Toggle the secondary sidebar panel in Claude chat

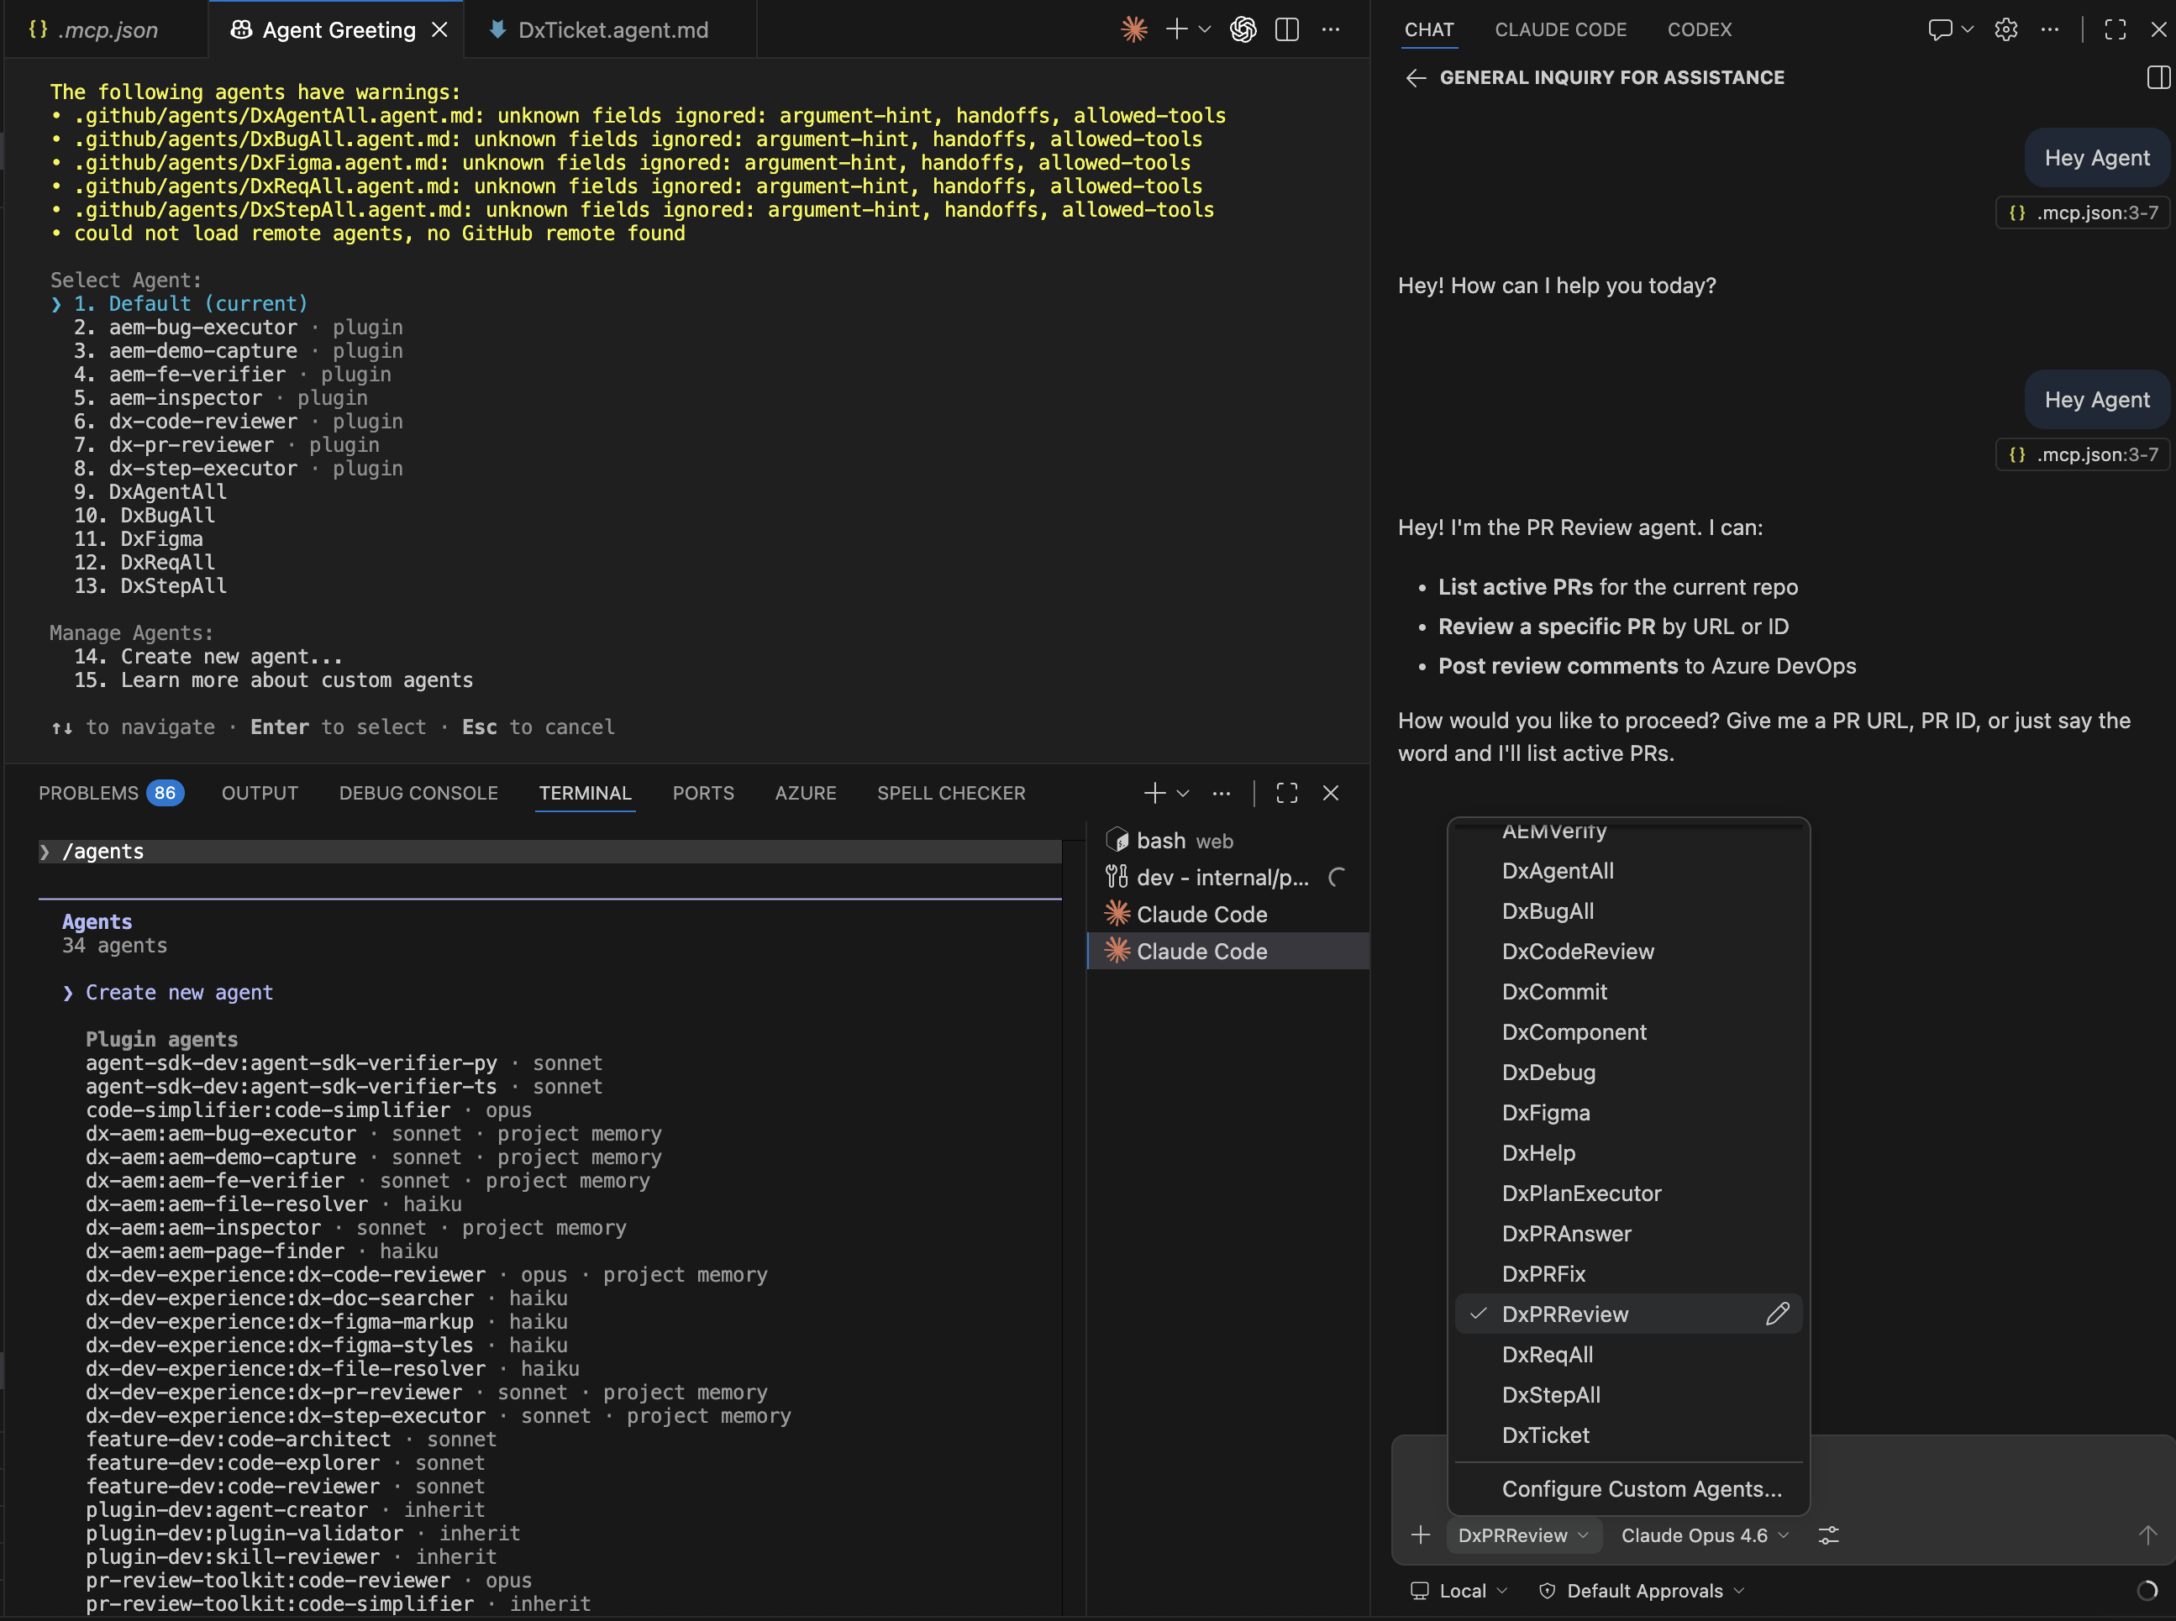[2158, 77]
